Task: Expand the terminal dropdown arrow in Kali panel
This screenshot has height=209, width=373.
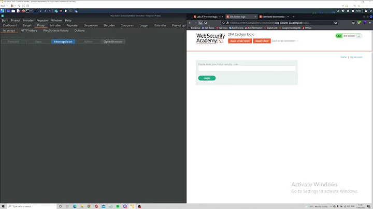Action: click(31, 11)
